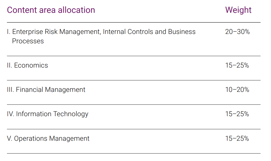Click the Information Technology 15–25% weight

pos(237,114)
